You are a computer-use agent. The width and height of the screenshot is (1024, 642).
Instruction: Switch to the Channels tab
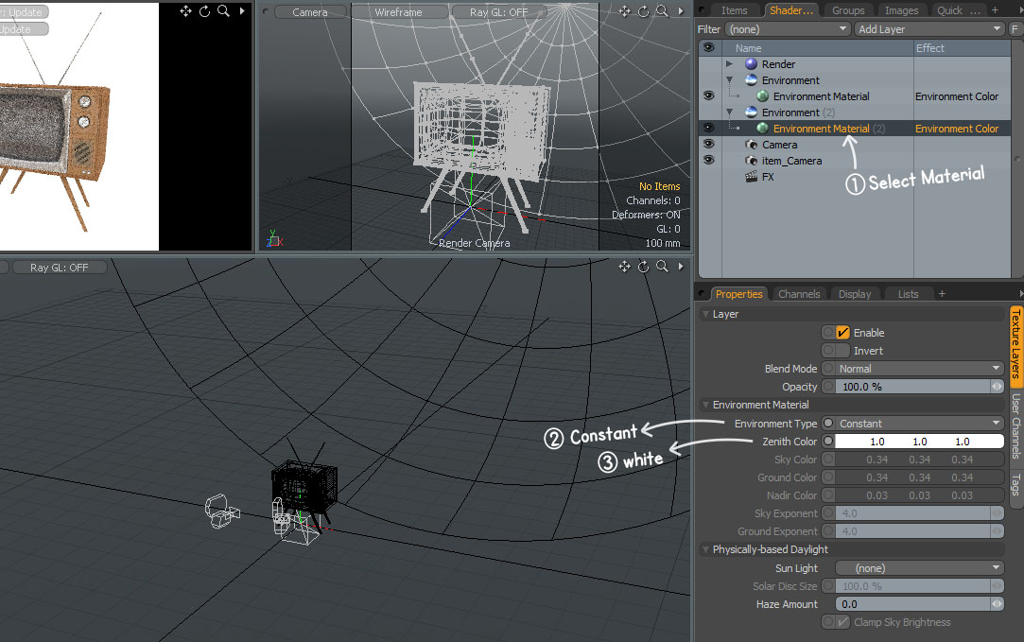[799, 294]
